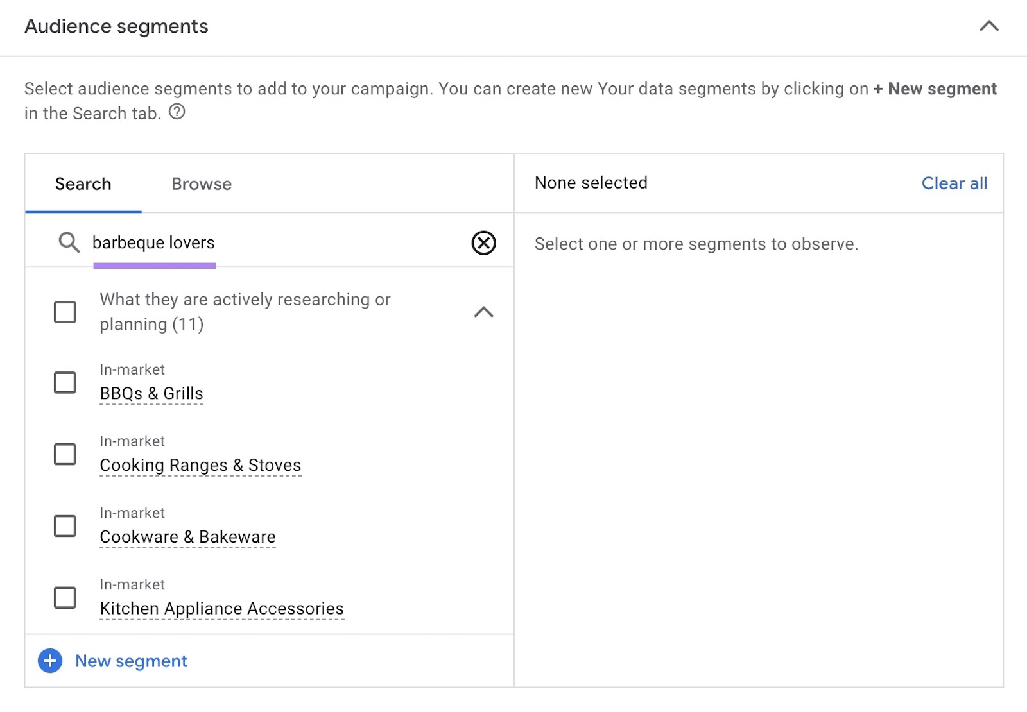Click the Cooking Ranges & Stoves segment name

pos(200,465)
